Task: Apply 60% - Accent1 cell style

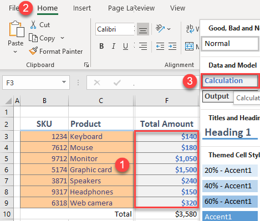Action: [230, 201]
